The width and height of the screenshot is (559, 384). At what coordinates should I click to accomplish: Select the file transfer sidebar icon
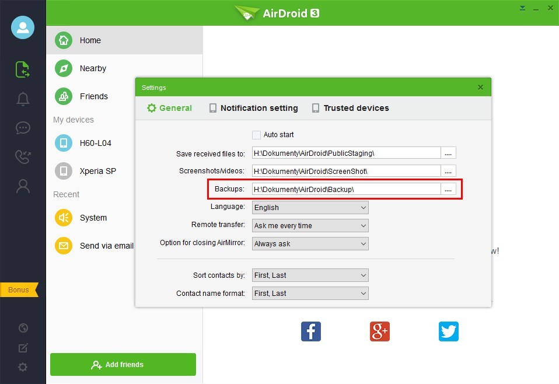[x=22, y=69]
